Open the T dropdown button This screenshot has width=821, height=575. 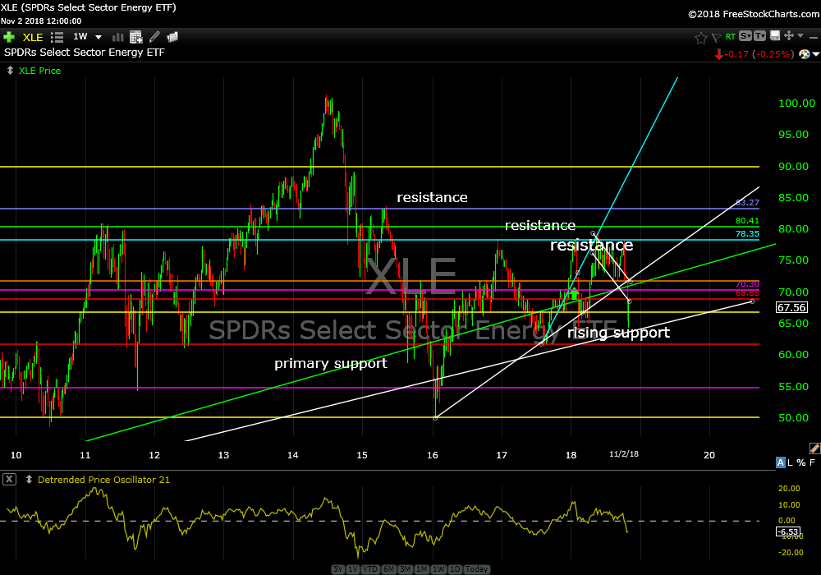tap(759, 37)
